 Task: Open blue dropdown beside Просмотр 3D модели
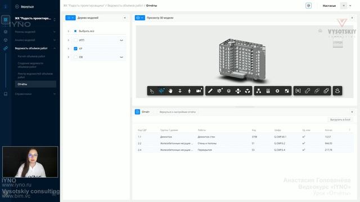click(x=140, y=17)
